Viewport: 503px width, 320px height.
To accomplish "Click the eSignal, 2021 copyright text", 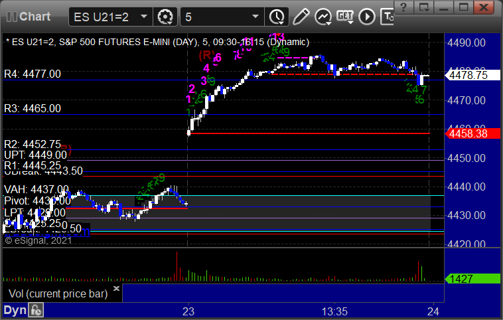I will coord(38,241).
